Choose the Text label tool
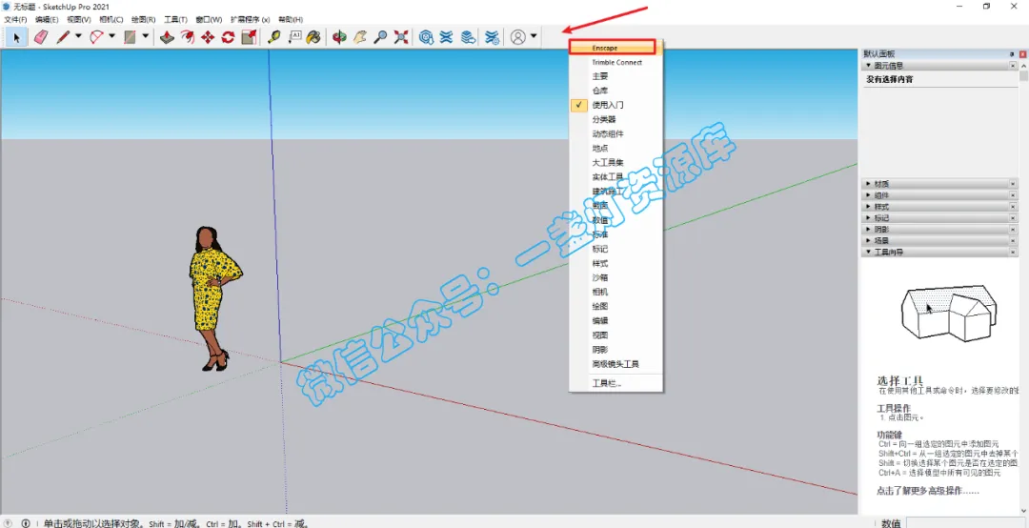This screenshot has height=528, width=1029. coord(294,37)
